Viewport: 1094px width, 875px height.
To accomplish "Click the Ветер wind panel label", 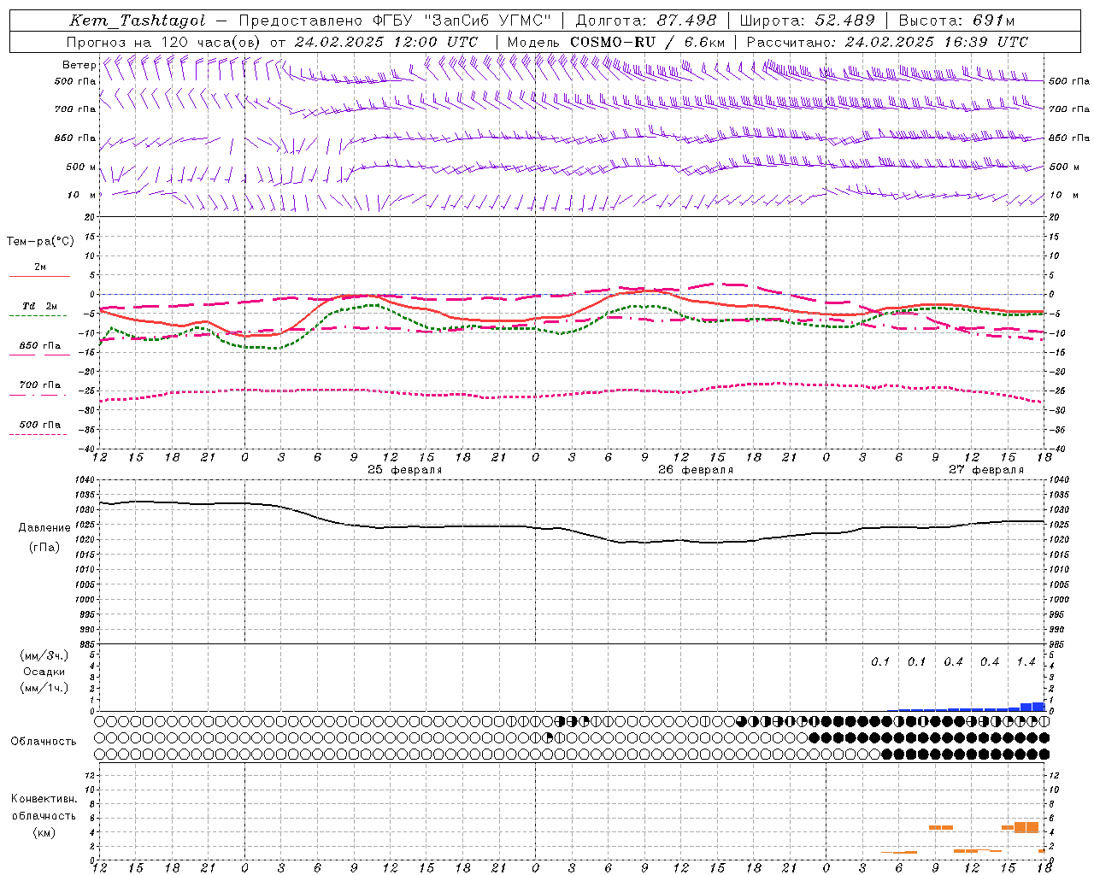I will coord(79,65).
